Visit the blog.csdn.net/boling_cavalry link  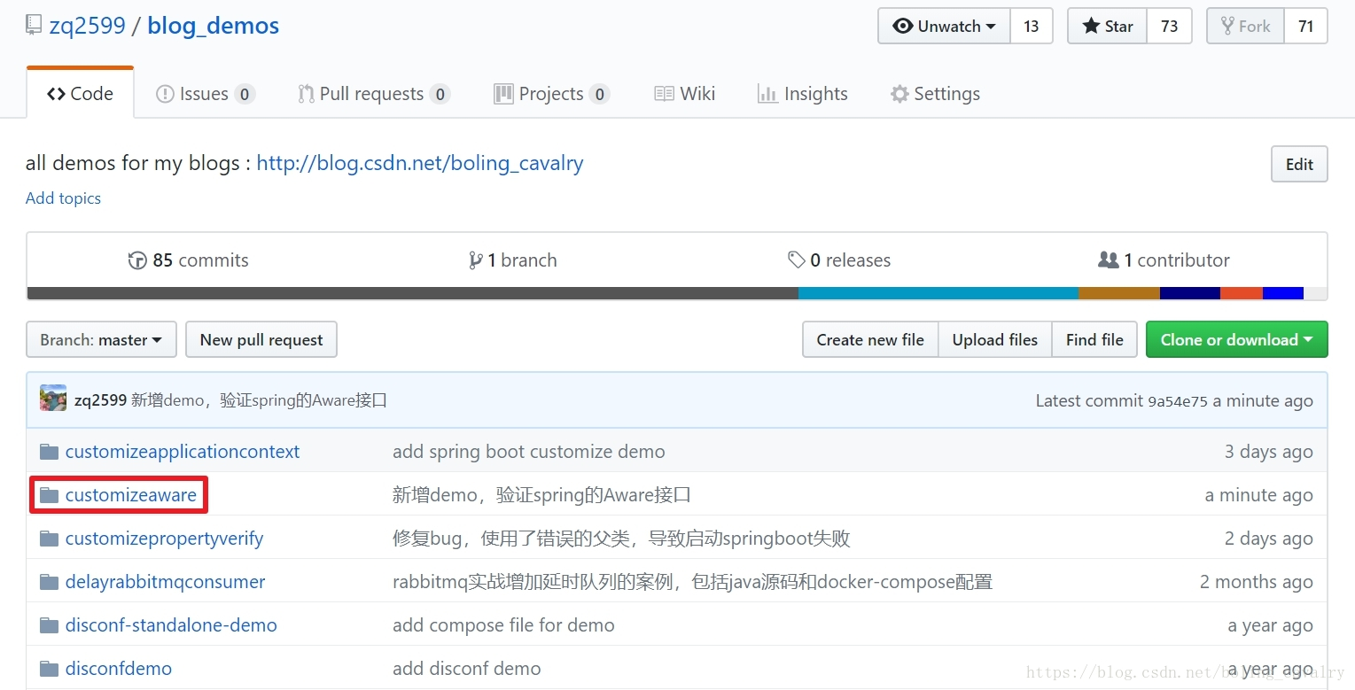pos(420,164)
